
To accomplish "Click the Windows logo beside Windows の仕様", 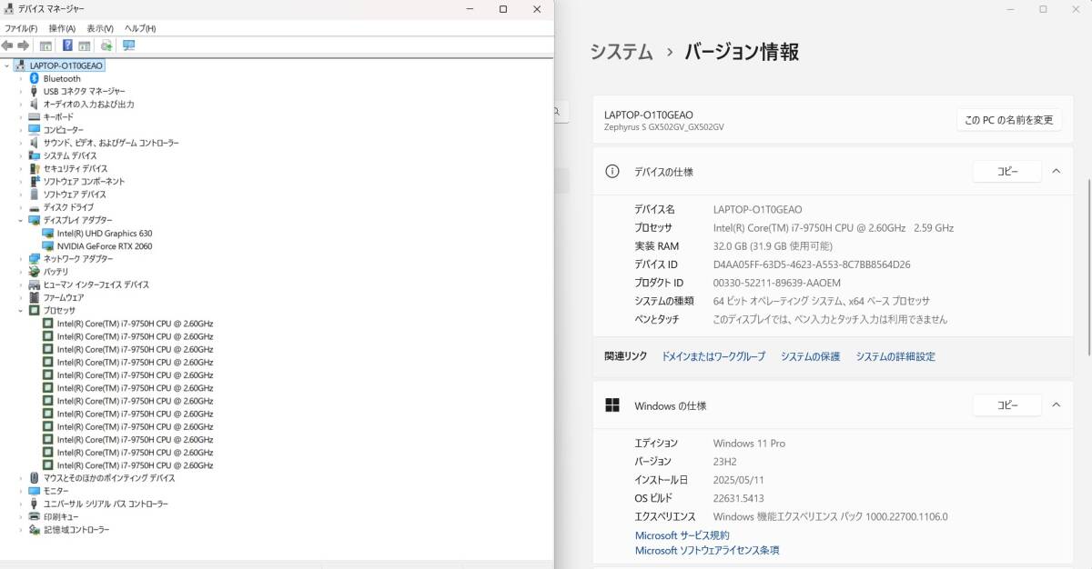I will (x=612, y=405).
